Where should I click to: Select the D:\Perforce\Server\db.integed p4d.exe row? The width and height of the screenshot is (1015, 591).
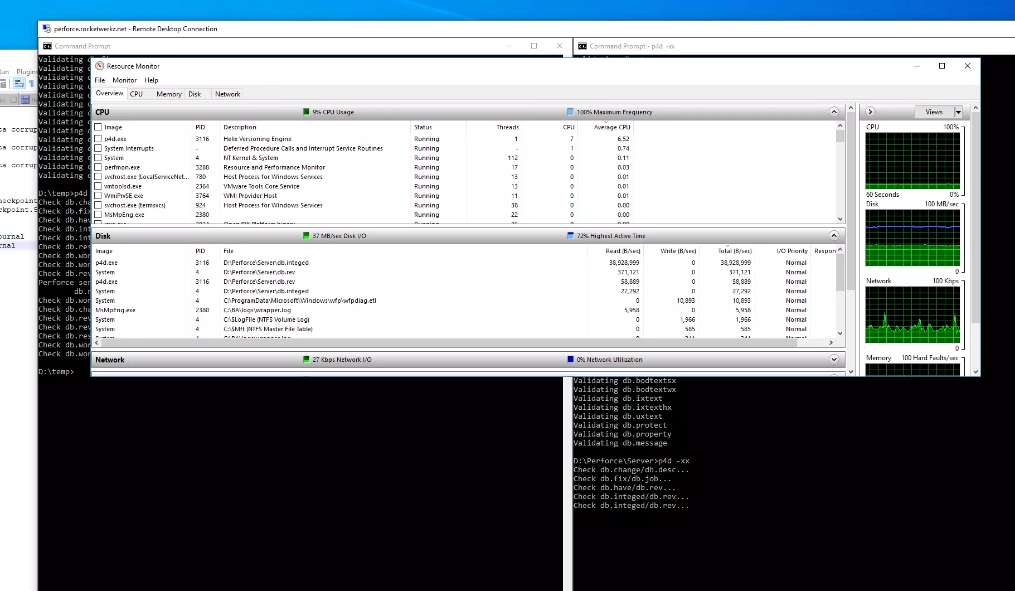464,263
